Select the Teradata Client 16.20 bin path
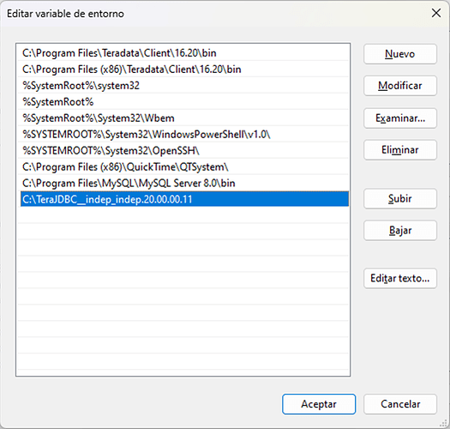The width and height of the screenshot is (450, 429). tap(184, 53)
